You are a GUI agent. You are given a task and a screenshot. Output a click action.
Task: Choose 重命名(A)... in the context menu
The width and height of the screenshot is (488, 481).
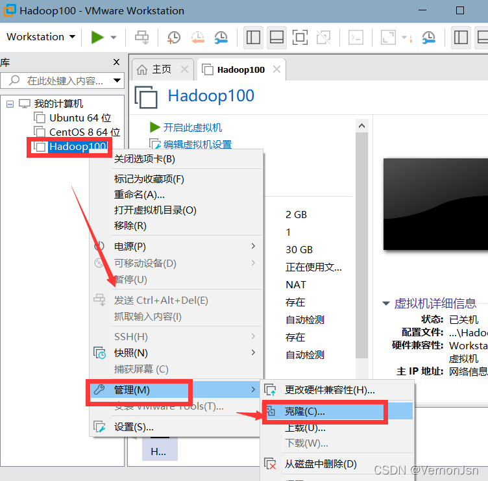pyautogui.click(x=177, y=195)
